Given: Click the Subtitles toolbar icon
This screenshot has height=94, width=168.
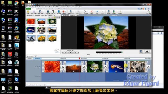Looking at the screenshot, I should (108, 12).
